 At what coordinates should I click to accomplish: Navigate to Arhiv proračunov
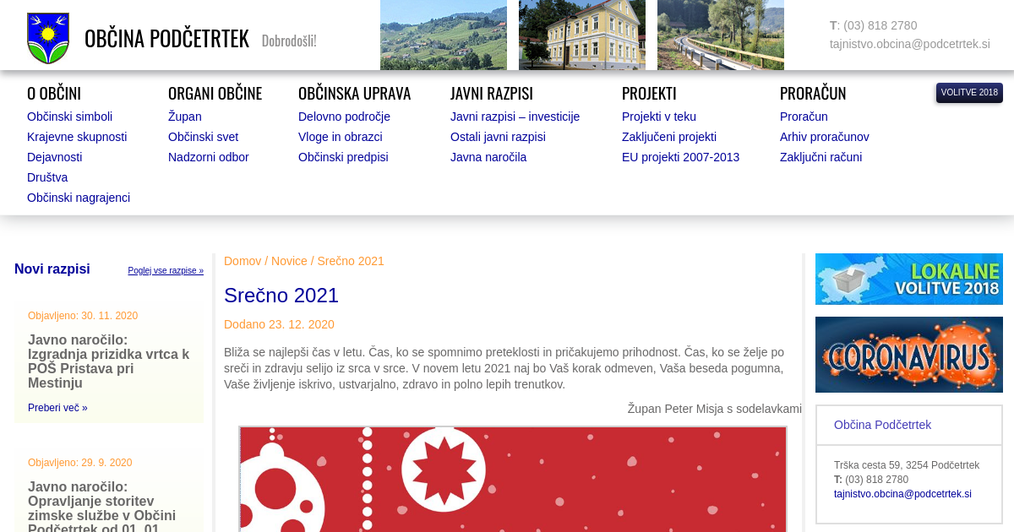click(x=824, y=137)
